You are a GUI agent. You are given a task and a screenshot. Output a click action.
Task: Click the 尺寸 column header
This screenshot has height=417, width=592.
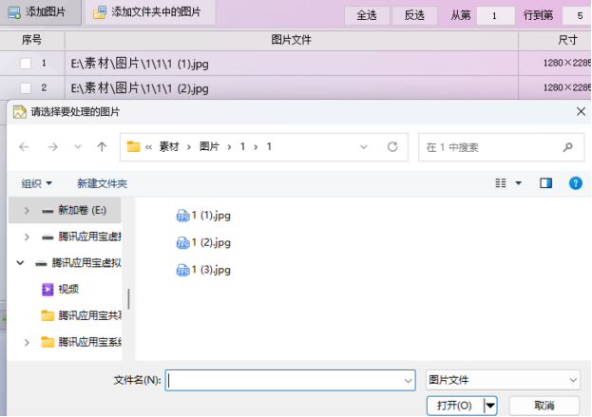[555, 40]
